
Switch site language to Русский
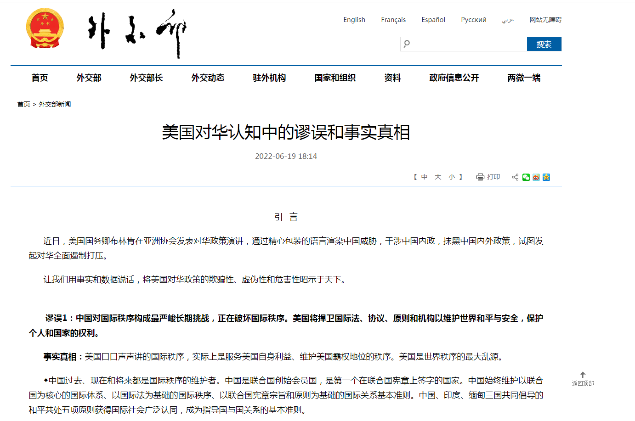(474, 20)
